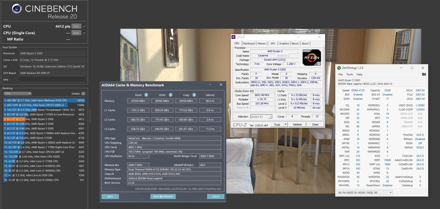440x209 pixels.
Task: Click the Cinebench sphere logo icon
Action: point(17,9)
